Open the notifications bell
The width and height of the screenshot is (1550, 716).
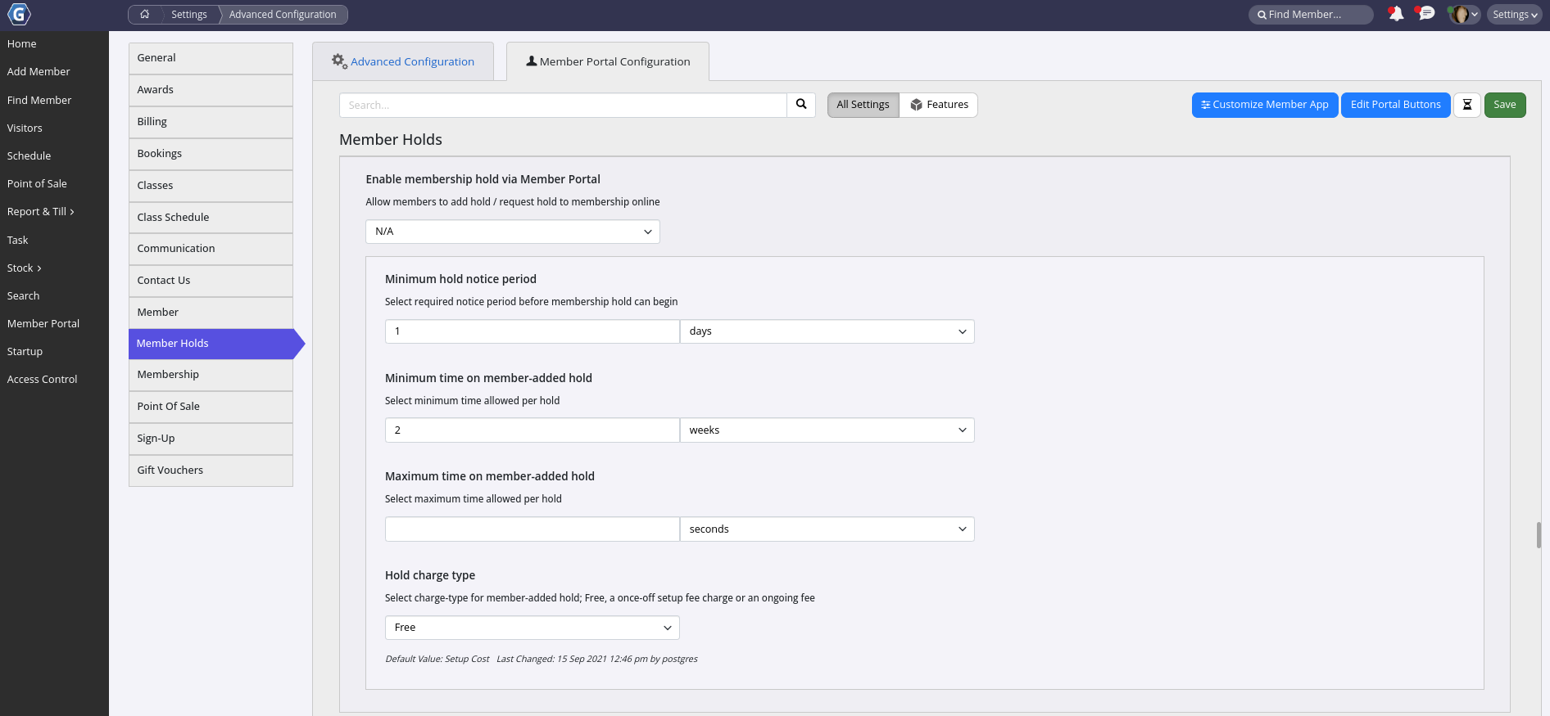pyautogui.click(x=1396, y=14)
